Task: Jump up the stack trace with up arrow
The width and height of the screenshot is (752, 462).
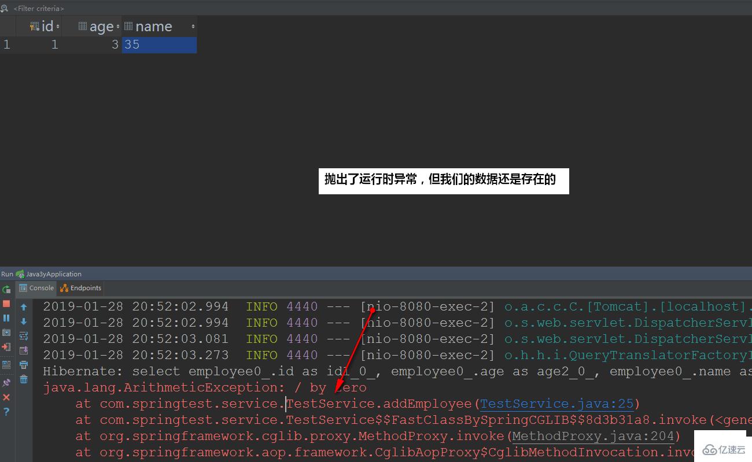Action: pyautogui.click(x=24, y=307)
